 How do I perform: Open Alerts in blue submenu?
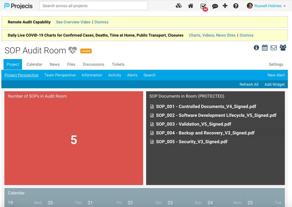pyautogui.click(x=132, y=75)
